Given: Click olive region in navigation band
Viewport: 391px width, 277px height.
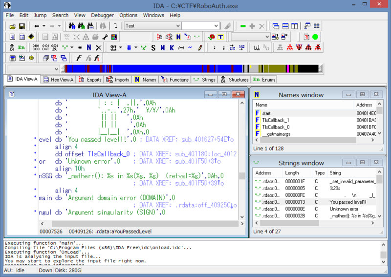Looking at the screenshot, I should coord(274,69).
